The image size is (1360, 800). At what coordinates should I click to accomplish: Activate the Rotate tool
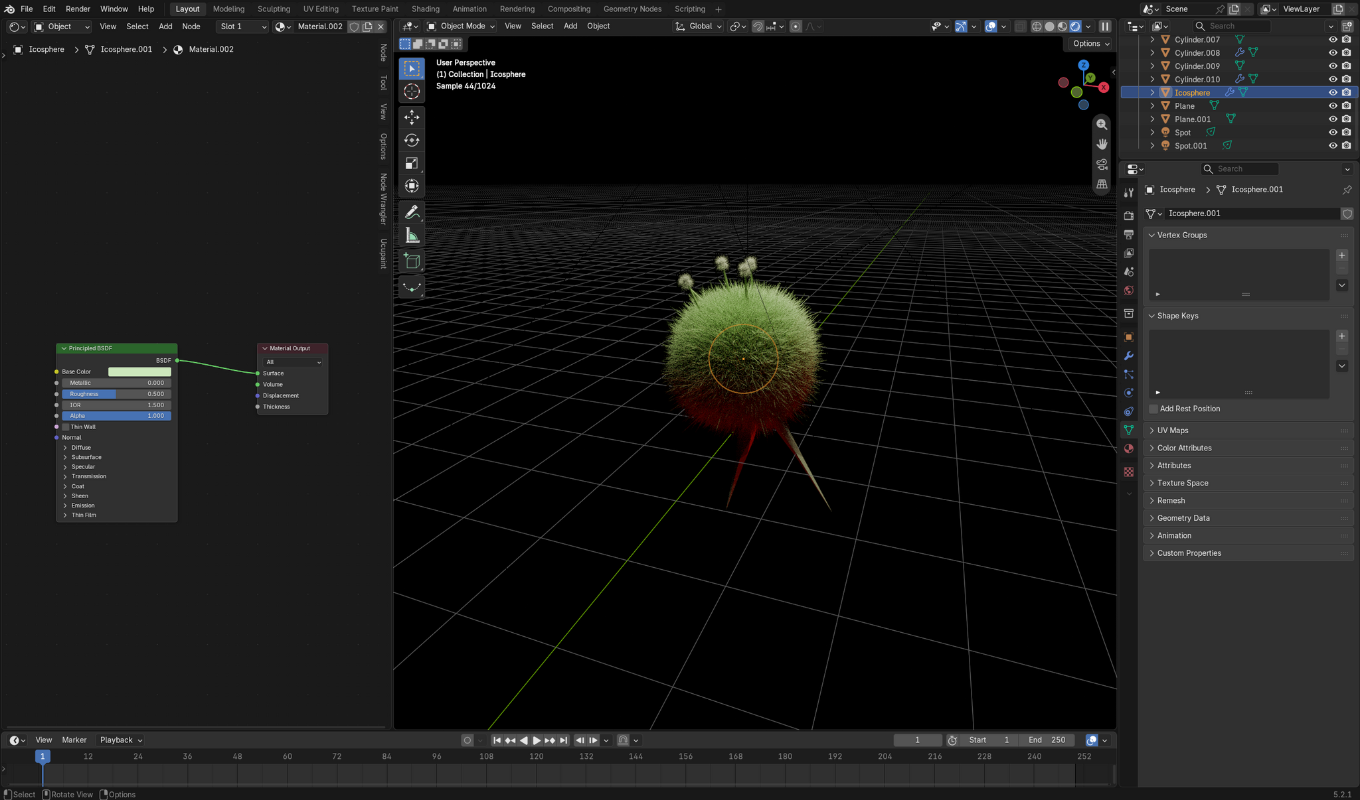coord(412,140)
